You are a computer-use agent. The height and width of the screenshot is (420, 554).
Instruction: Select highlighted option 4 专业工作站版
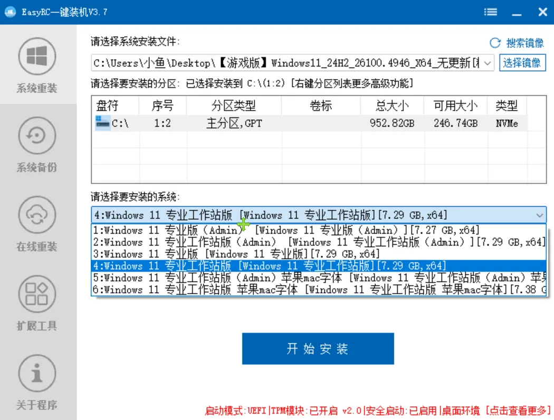[319, 266]
